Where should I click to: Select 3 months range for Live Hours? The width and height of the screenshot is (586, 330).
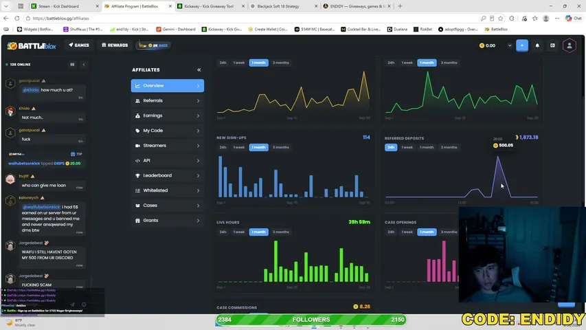pyautogui.click(x=281, y=232)
